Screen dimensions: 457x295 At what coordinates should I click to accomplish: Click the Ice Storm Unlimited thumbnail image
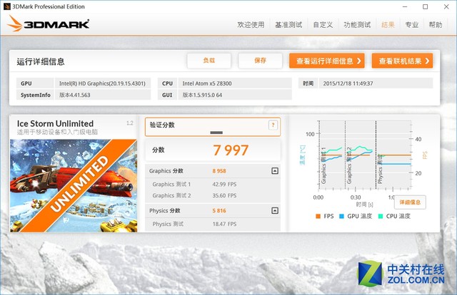click(74, 185)
